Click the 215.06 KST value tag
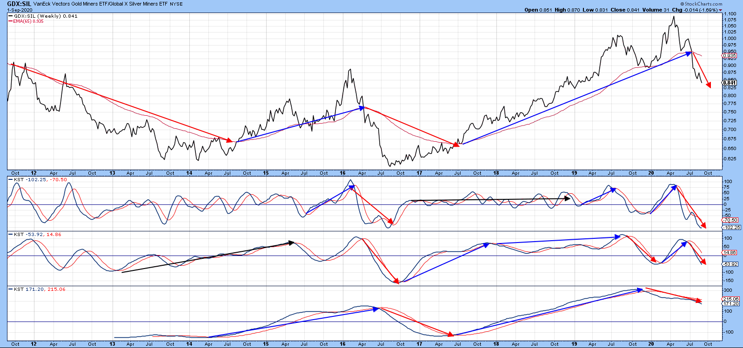 pos(731,299)
